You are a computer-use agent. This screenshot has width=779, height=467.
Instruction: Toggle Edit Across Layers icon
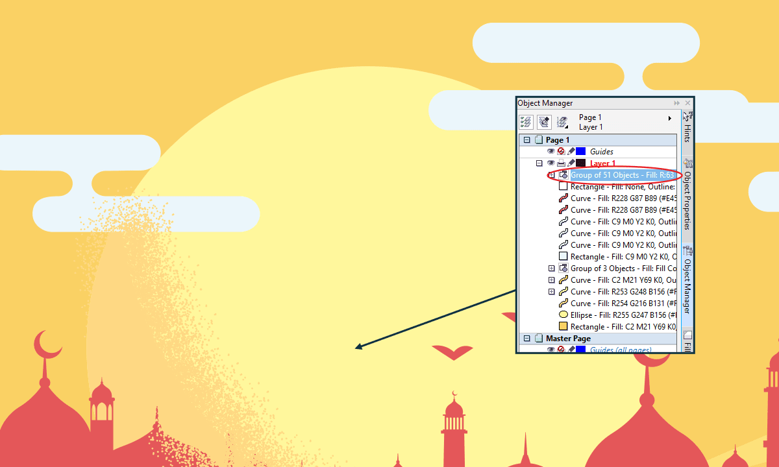pos(544,122)
